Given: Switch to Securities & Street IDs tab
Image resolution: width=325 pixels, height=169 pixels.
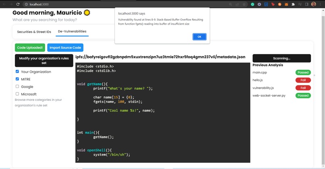Looking at the screenshot, I should (x=34, y=32).
